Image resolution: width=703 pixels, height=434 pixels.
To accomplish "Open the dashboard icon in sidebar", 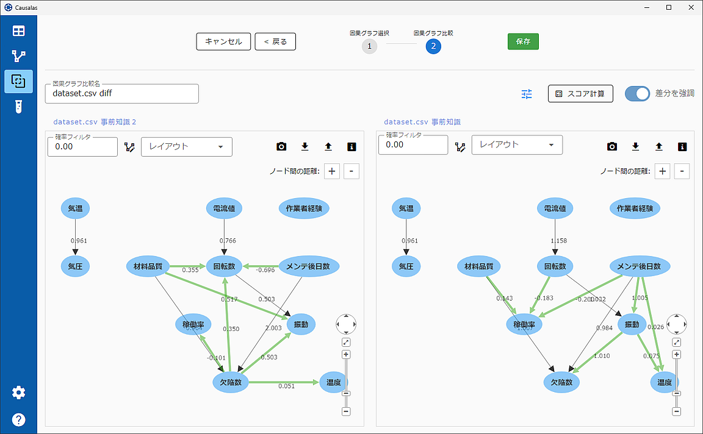I will 18,31.
